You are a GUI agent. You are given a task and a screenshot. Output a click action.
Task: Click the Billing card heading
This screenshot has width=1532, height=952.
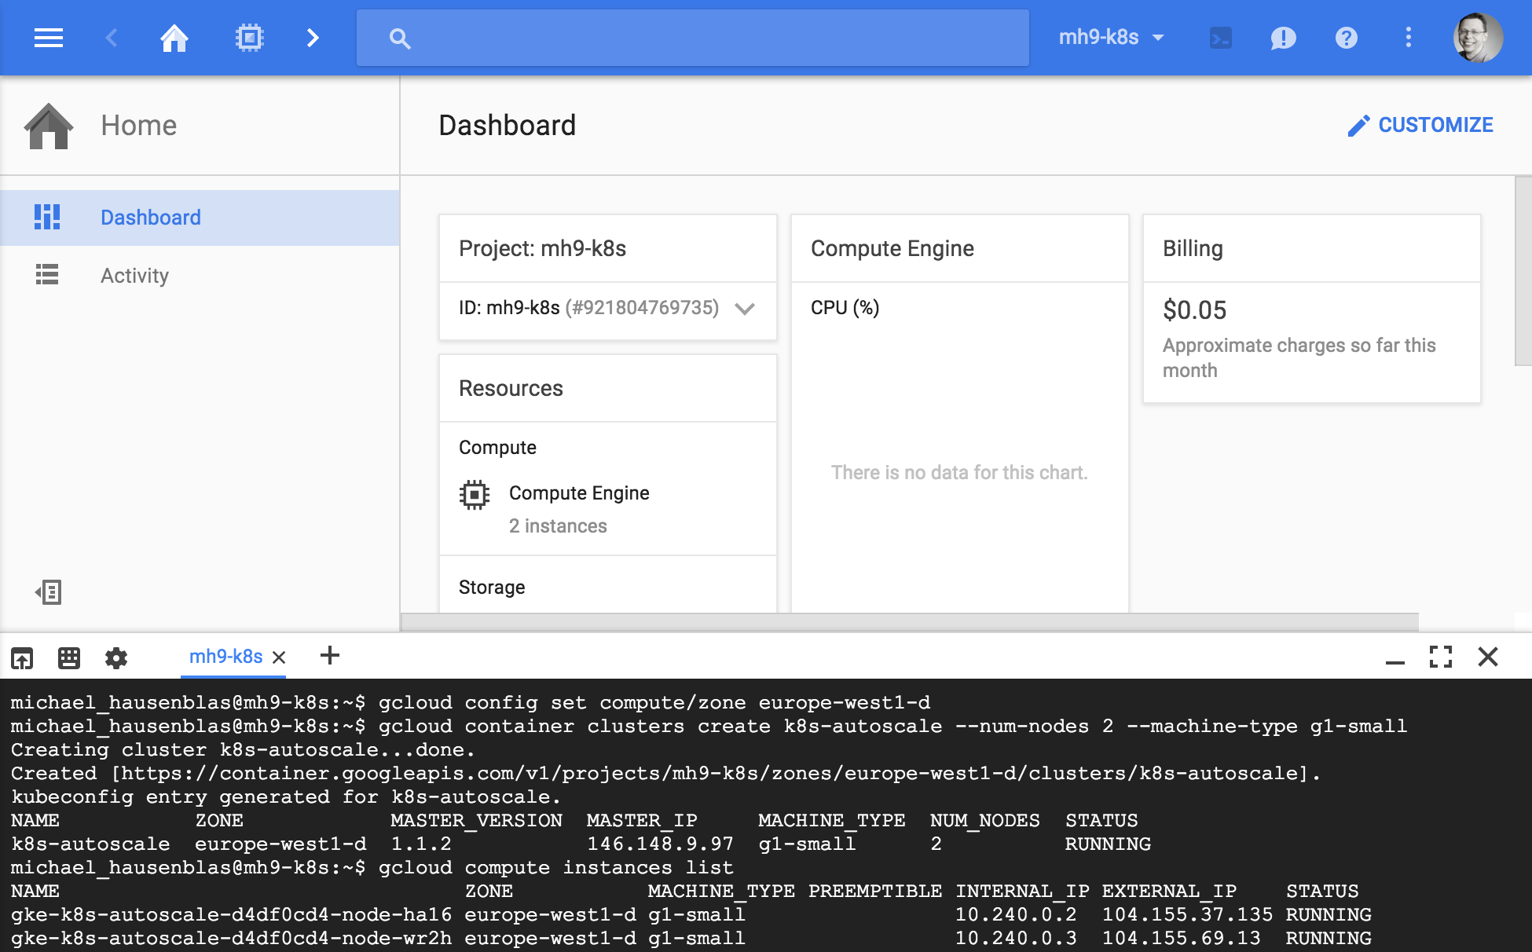pyautogui.click(x=1193, y=248)
